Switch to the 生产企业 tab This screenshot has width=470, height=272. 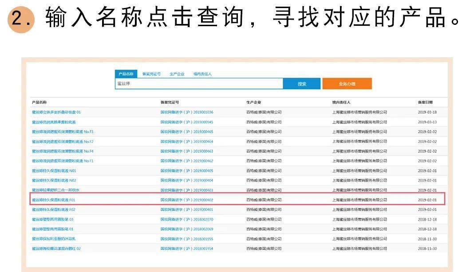(177, 74)
